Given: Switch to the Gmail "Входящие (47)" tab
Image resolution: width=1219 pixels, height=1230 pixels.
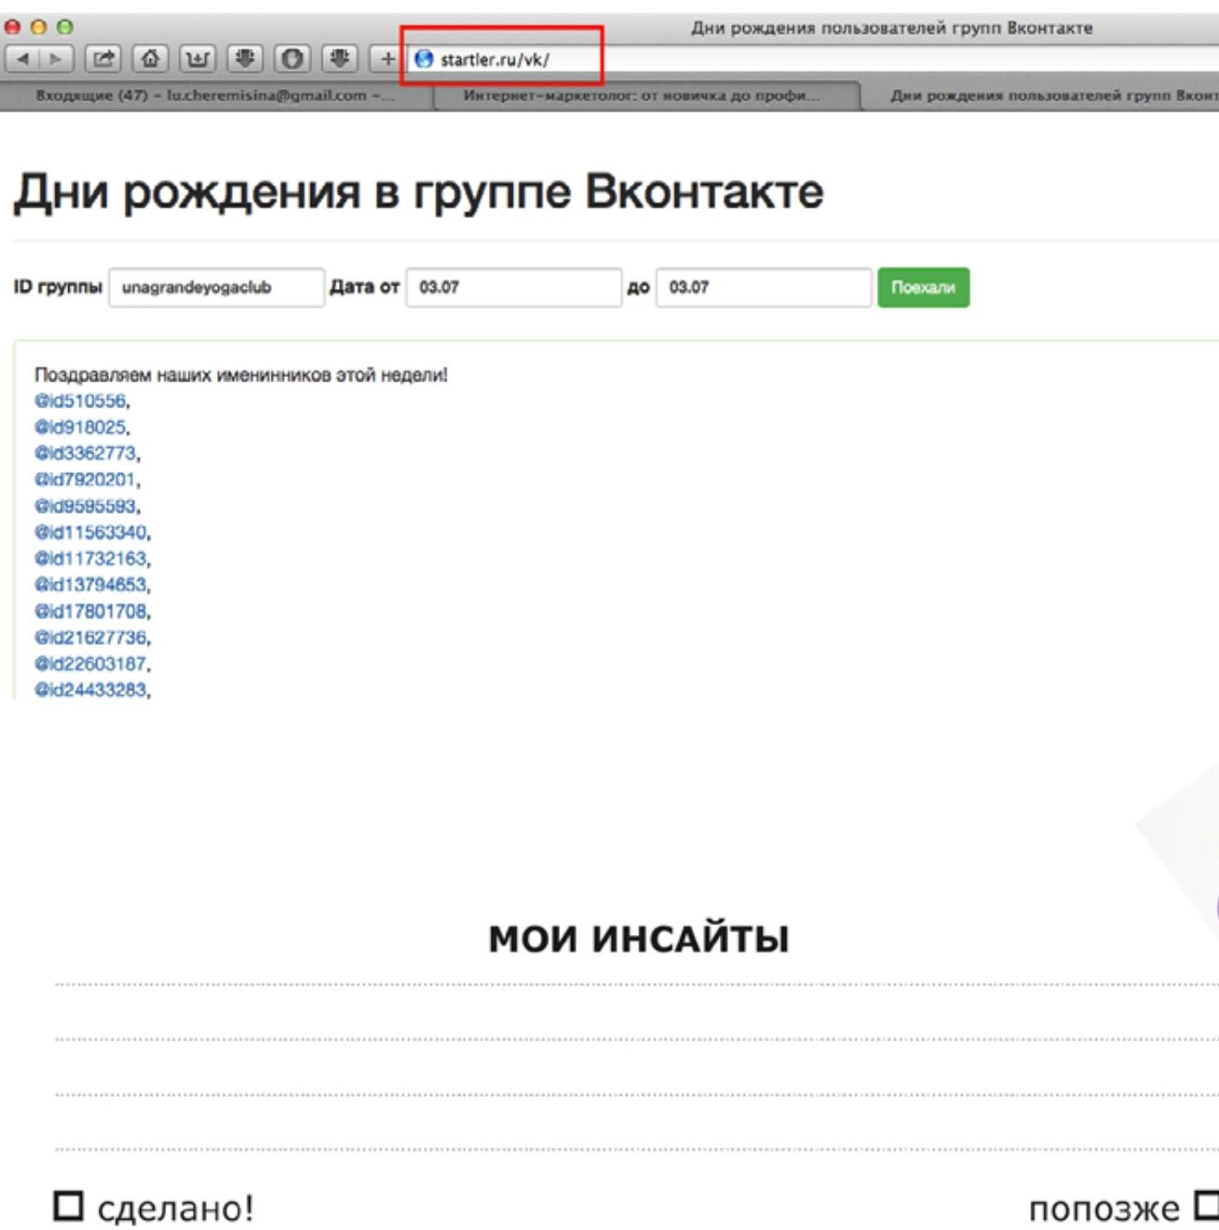Looking at the screenshot, I should [x=215, y=95].
